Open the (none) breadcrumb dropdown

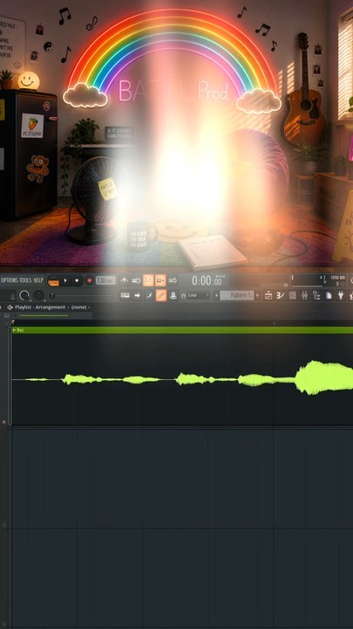click(78, 308)
